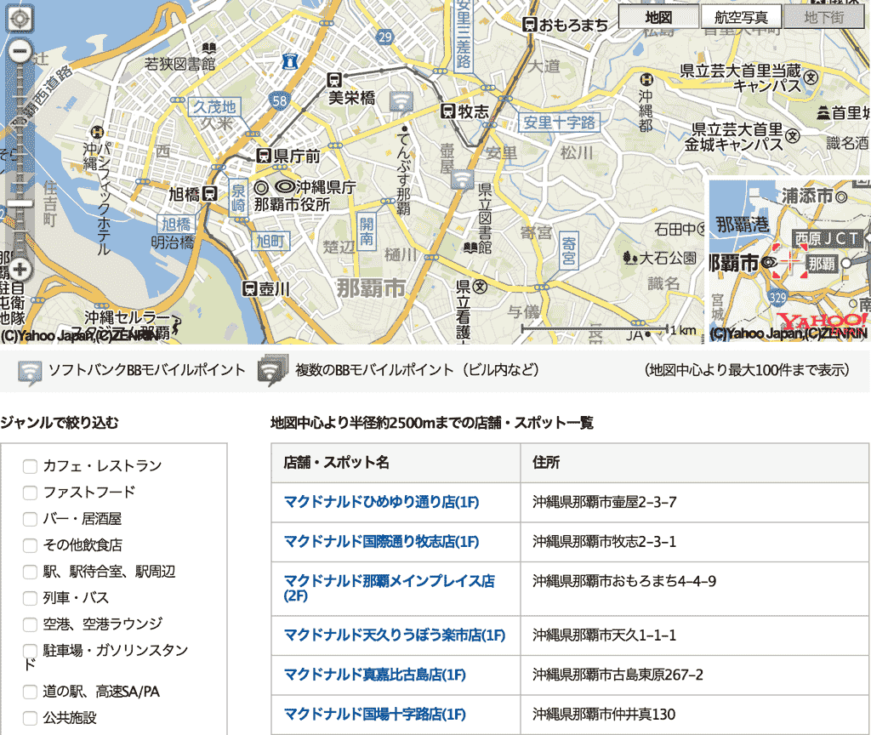Screen dimensions: 871x735
Task: Click the overview minimap thumbnail
Action: 789,260
